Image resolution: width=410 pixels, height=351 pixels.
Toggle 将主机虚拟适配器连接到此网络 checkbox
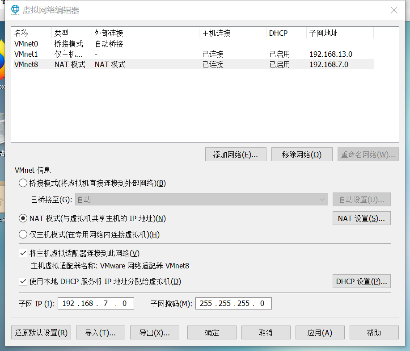pyautogui.click(x=23, y=253)
